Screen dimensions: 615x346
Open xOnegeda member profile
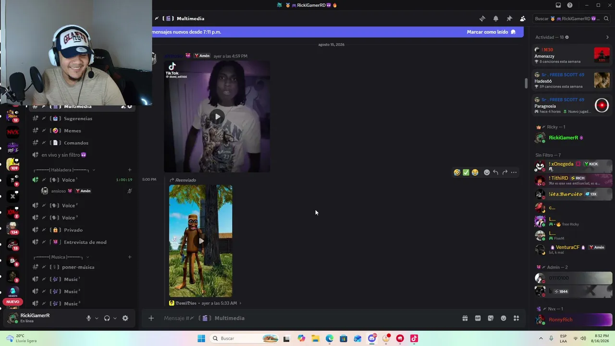tap(572, 166)
